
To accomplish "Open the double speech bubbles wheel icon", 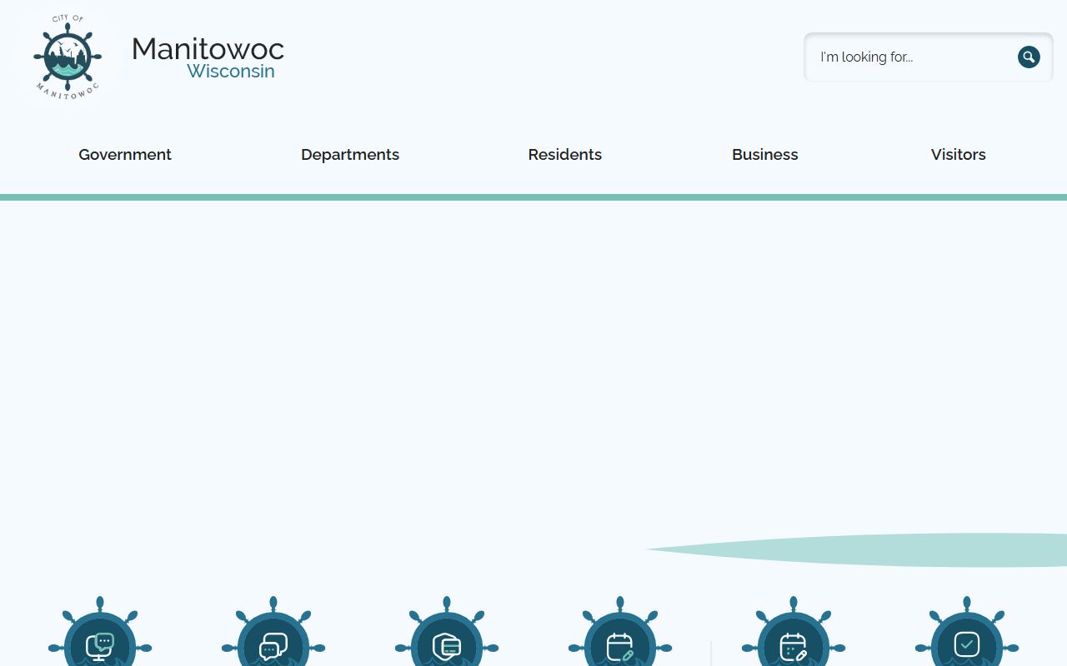I will point(273,633).
